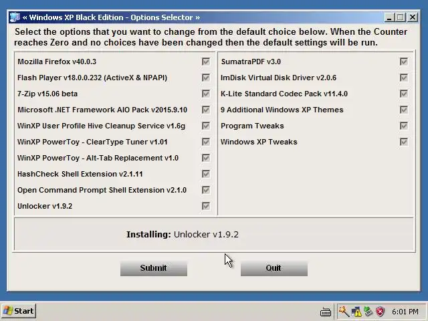This screenshot has width=428, height=321.
Task: Toggle Open Command Prompt Shell Extension checkbox
Action: click(206, 190)
